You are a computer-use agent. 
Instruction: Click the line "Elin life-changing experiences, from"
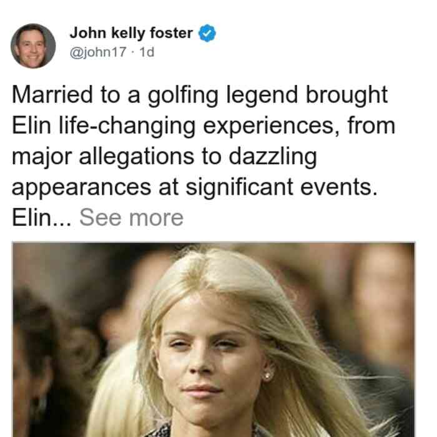[204, 126]
